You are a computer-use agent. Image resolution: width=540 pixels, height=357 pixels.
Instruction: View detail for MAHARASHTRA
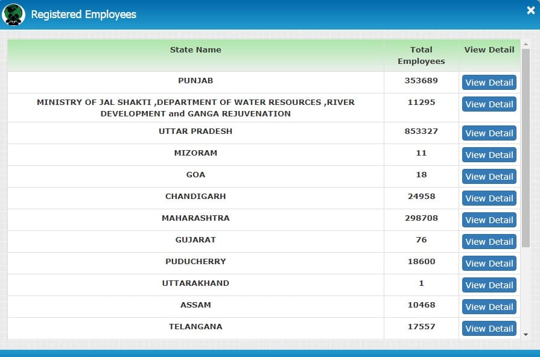[x=489, y=220]
